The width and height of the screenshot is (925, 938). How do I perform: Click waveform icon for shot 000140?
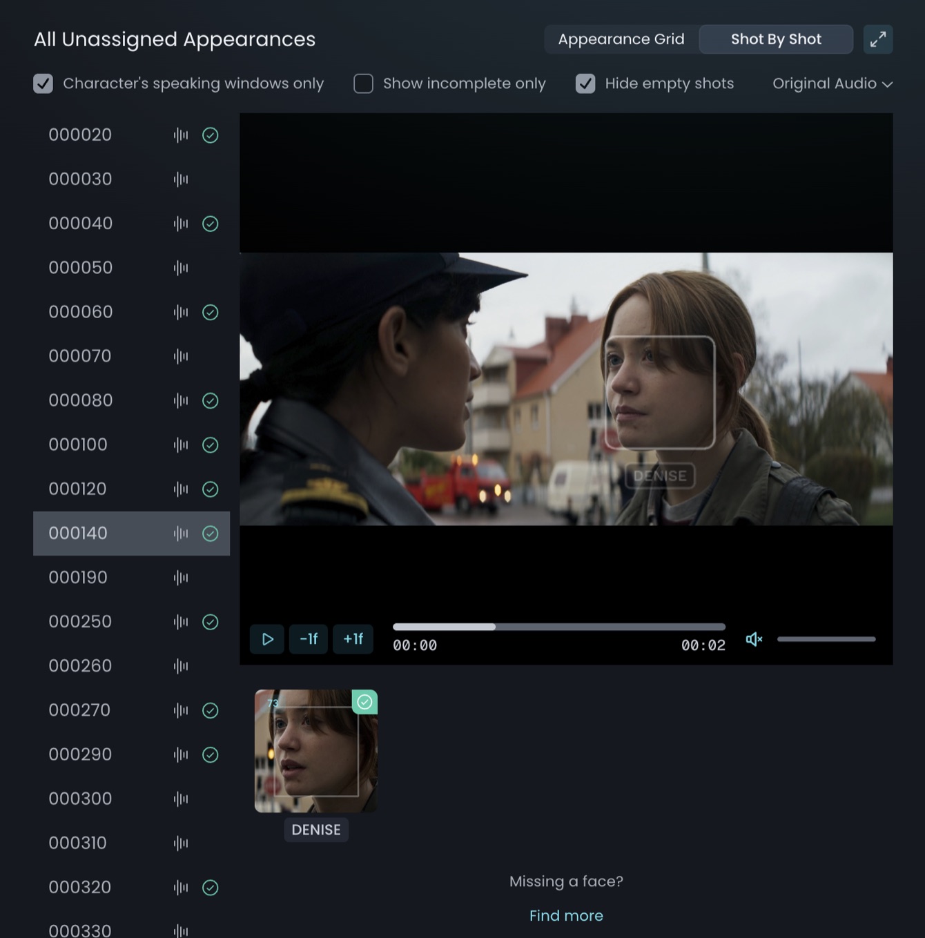(181, 534)
